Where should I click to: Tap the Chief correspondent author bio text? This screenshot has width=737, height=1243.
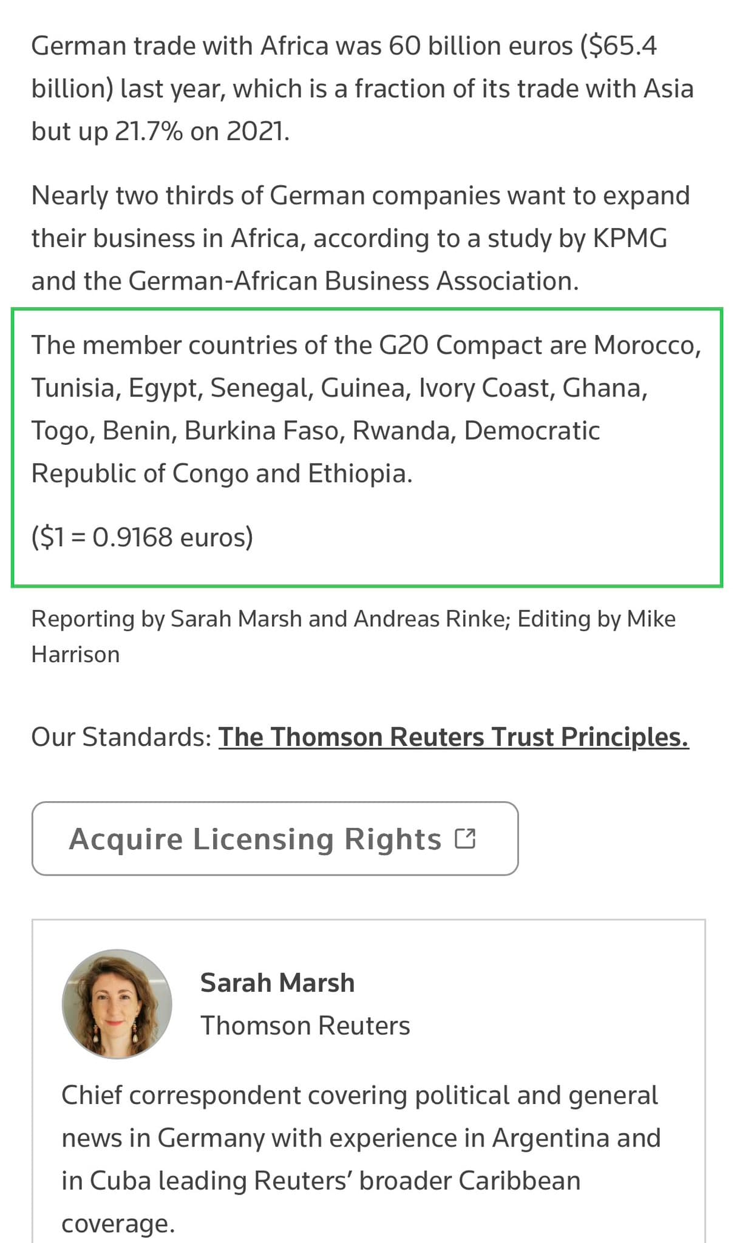[x=361, y=1159]
